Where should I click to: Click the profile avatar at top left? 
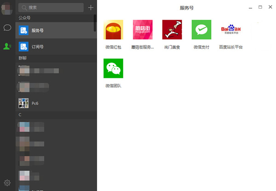7,9
